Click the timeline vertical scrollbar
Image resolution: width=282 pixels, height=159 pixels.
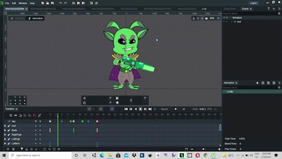point(220,128)
